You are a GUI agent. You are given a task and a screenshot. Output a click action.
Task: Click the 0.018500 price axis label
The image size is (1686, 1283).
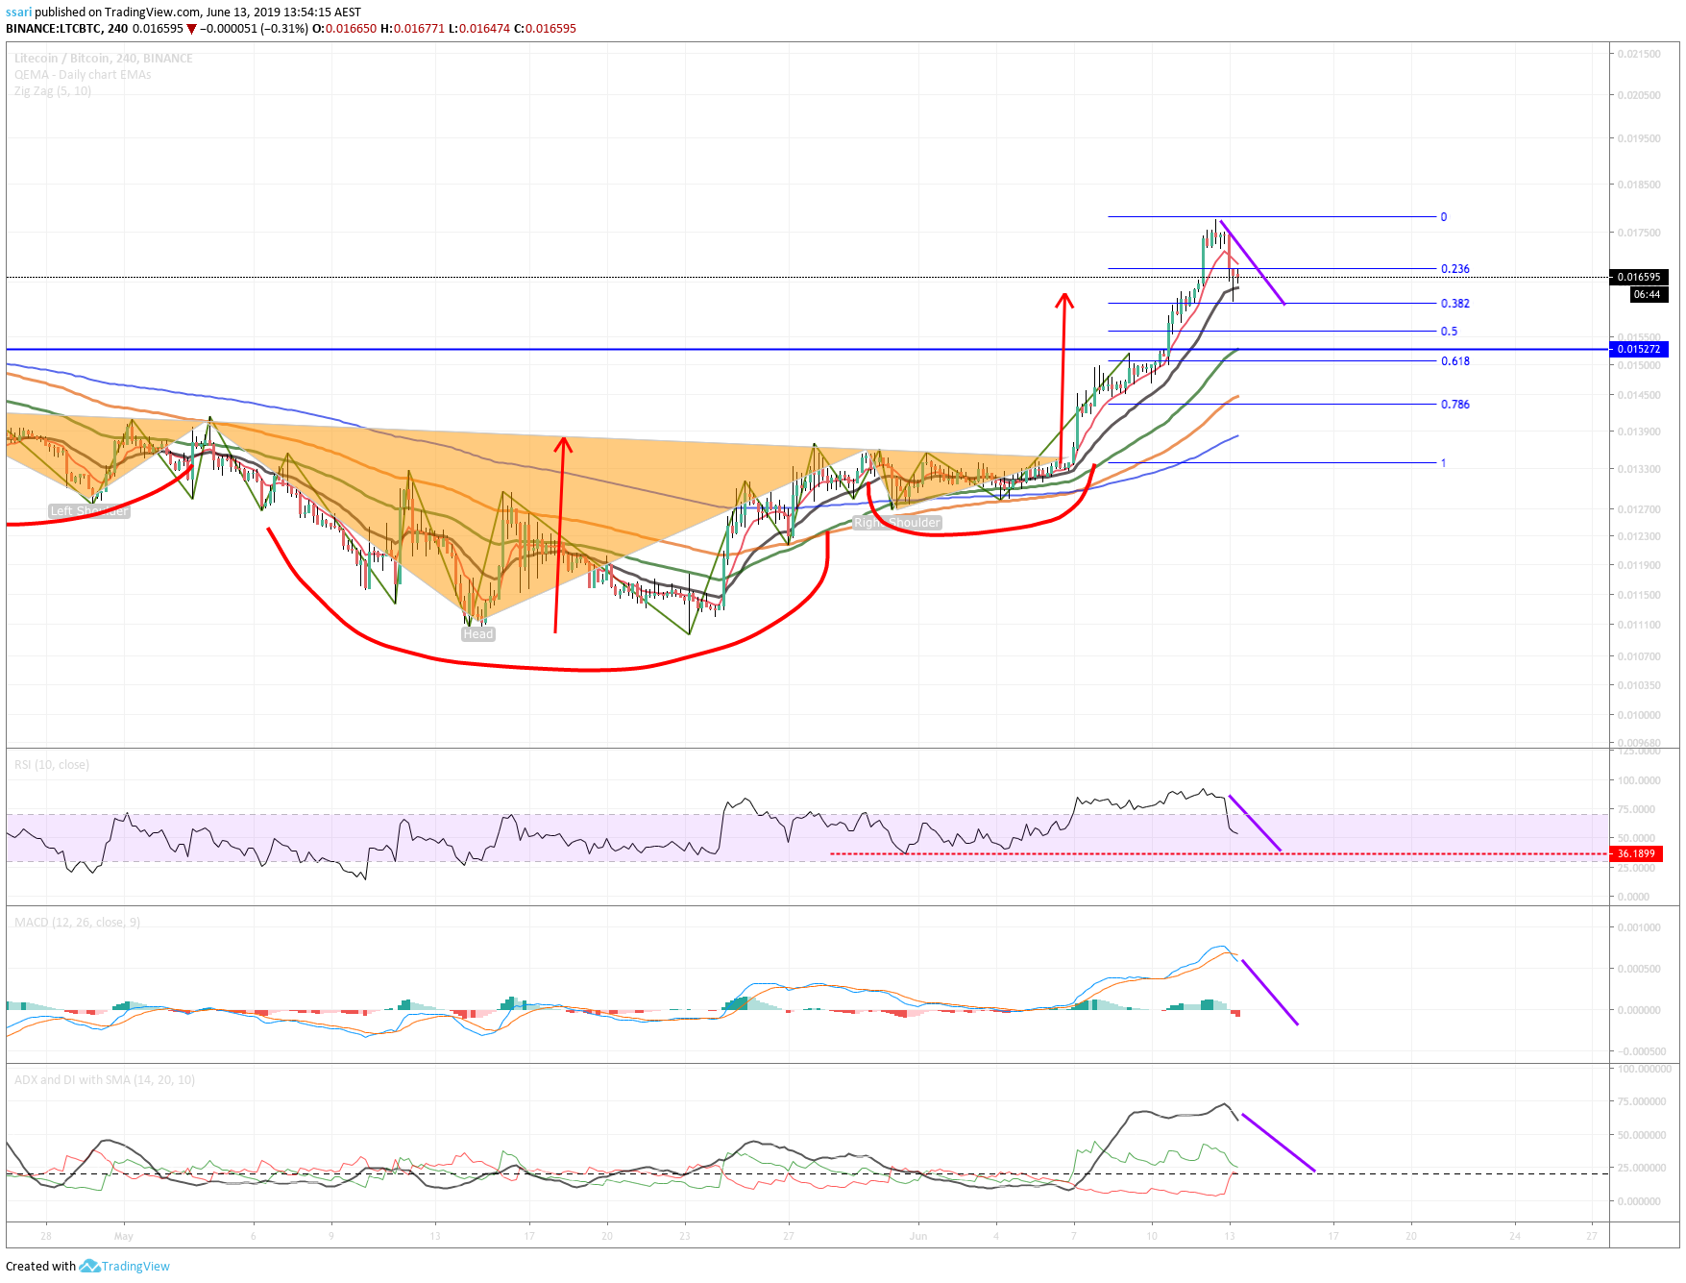pyautogui.click(x=1639, y=185)
